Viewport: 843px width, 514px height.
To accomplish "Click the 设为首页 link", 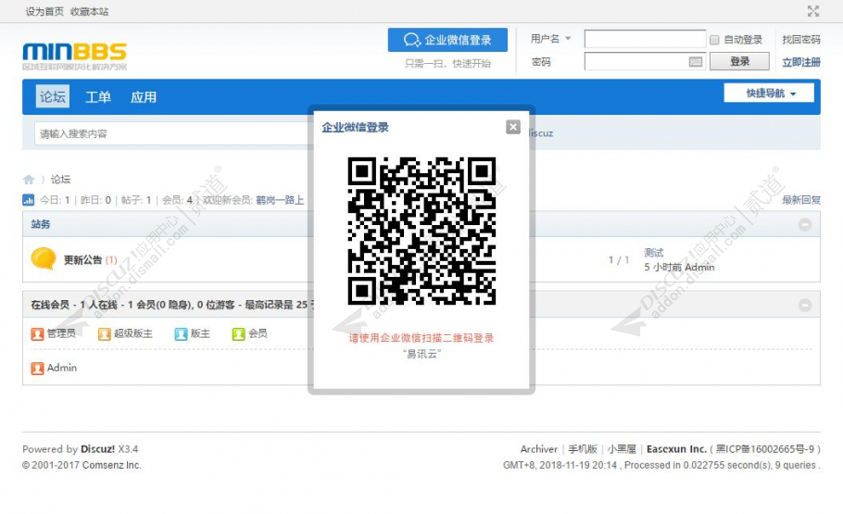I will tap(44, 11).
